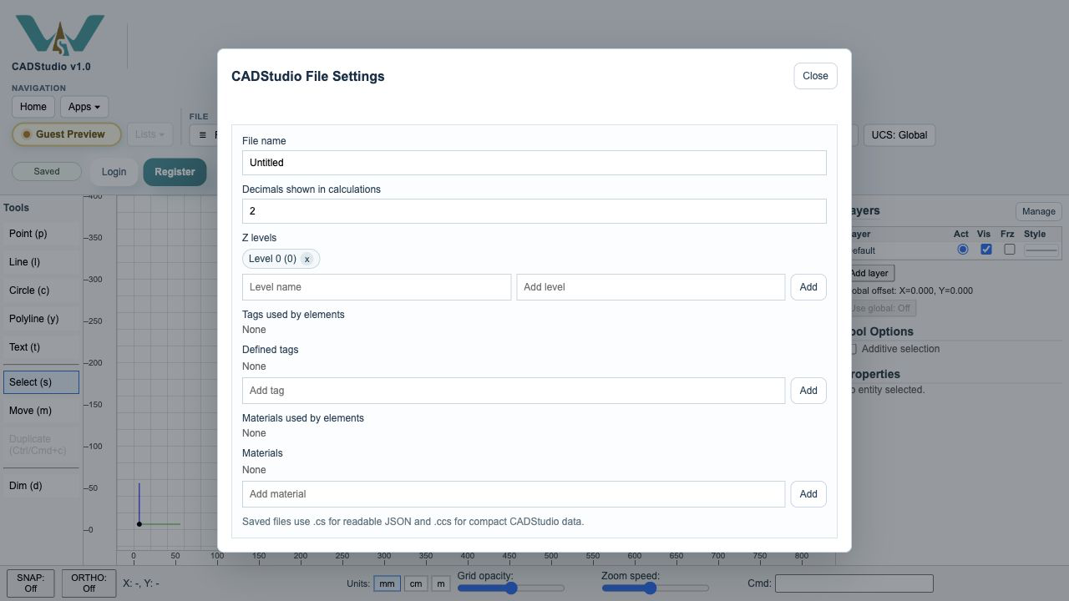Open the hamburger File menu icon
The width and height of the screenshot is (1069, 601).
pos(202,134)
